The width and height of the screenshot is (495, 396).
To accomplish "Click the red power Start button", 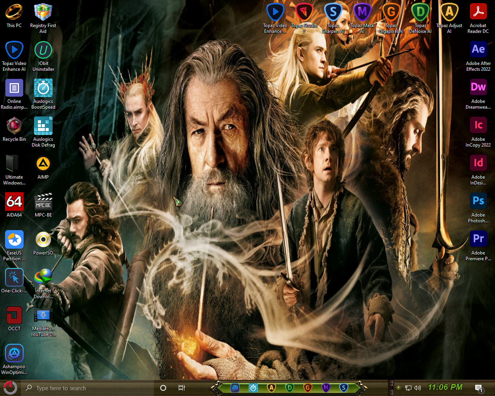I will (x=10, y=388).
